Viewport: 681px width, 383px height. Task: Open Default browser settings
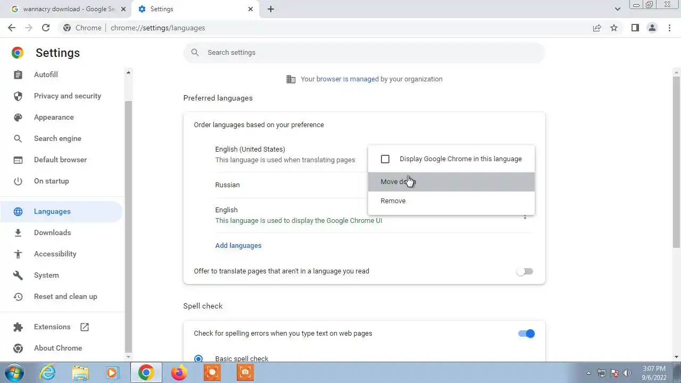[61, 160]
